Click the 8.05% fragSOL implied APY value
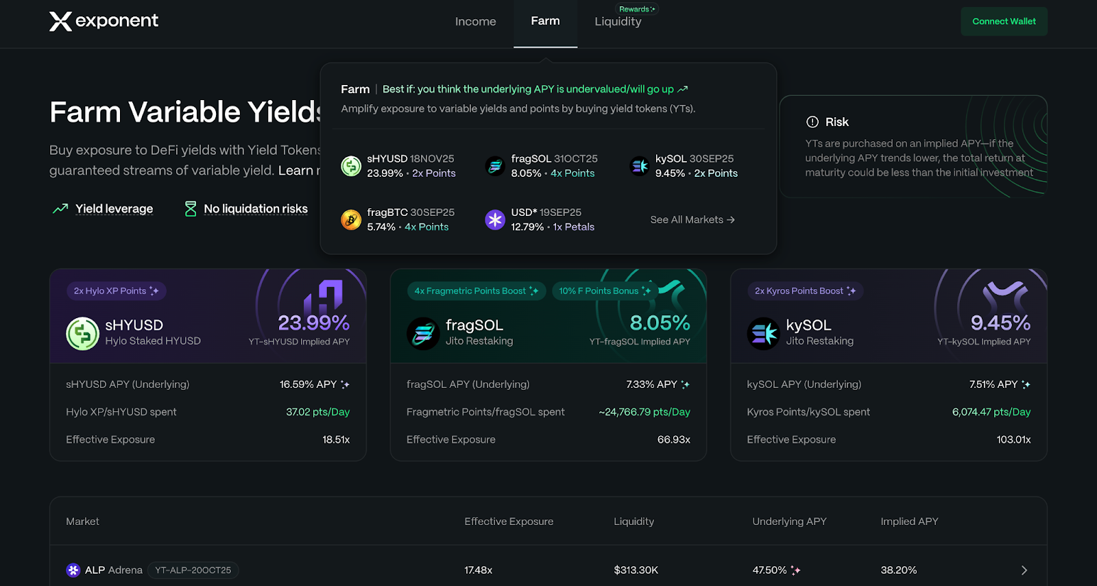1097x586 pixels. [660, 322]
